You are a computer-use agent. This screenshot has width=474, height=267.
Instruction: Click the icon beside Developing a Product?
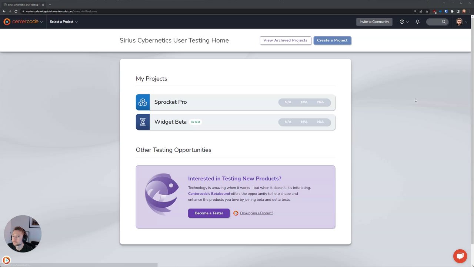(236, 213)
